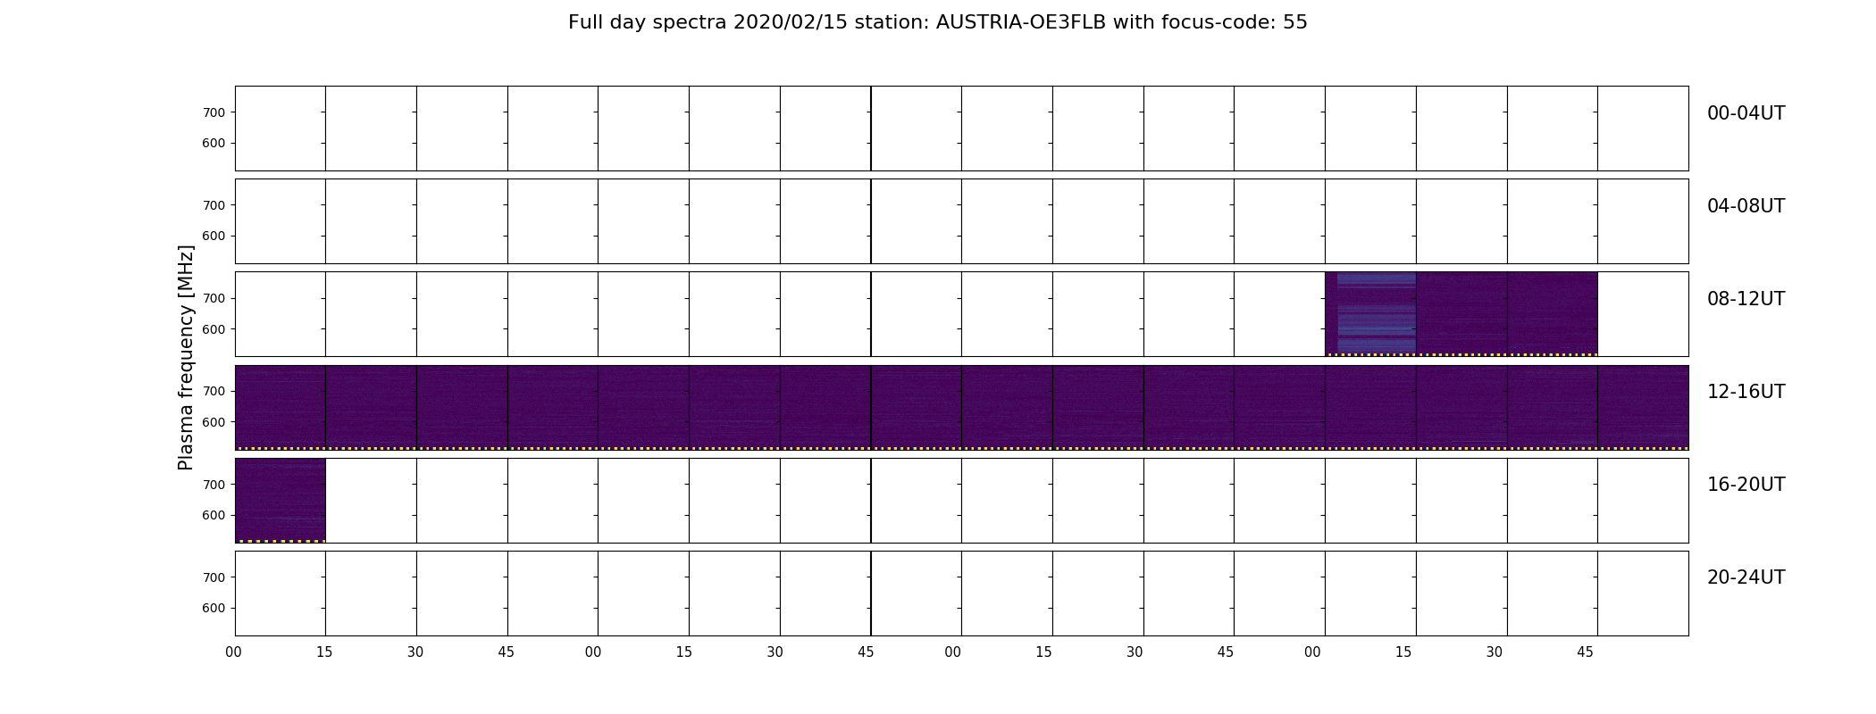Click the "Plasma frequency [MHz]" axis label
The image size is (1876, 714).
coord(186,358)
